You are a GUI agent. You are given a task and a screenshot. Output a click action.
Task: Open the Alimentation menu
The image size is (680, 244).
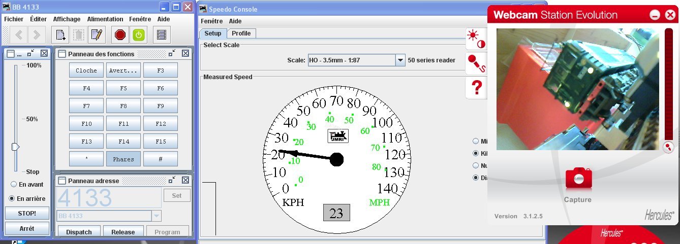pos(105,19)
